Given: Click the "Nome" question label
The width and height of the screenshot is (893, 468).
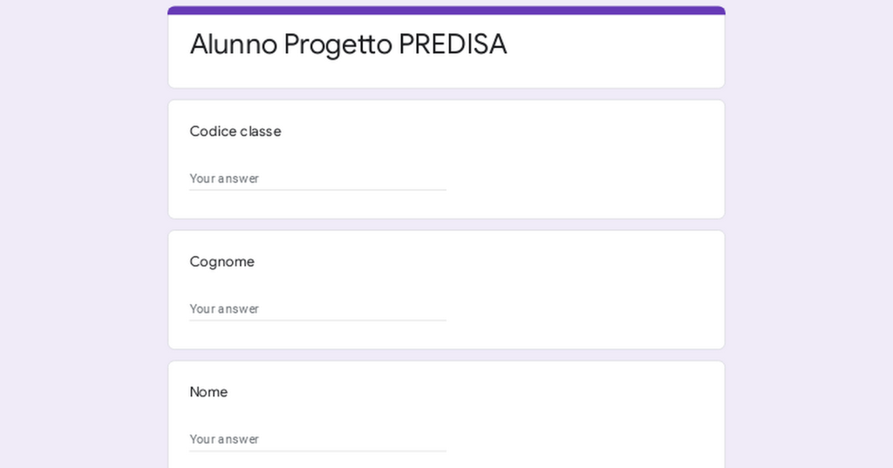Looking at the screenshot, I should tap(209, 392).
